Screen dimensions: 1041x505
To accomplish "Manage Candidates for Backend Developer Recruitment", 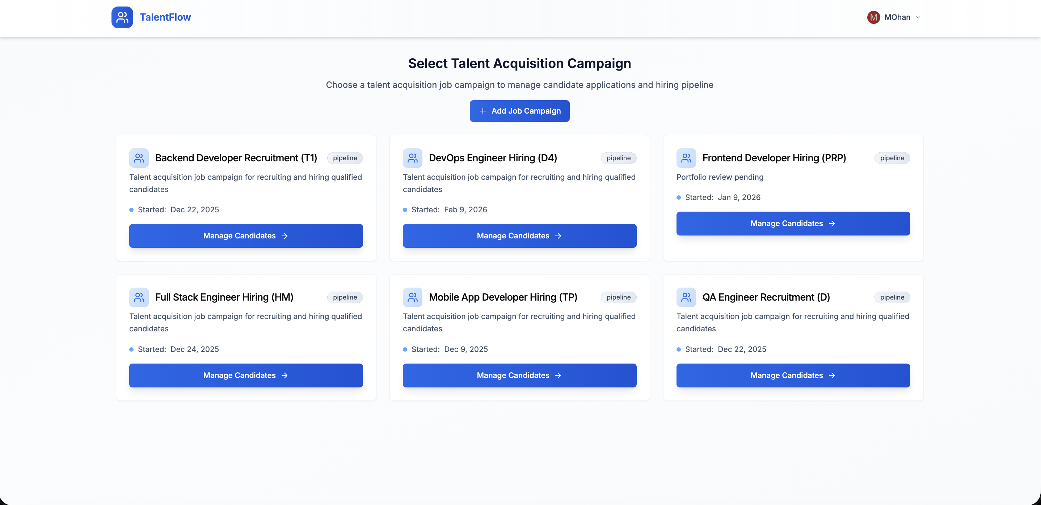I will click(x=246, y=235).
